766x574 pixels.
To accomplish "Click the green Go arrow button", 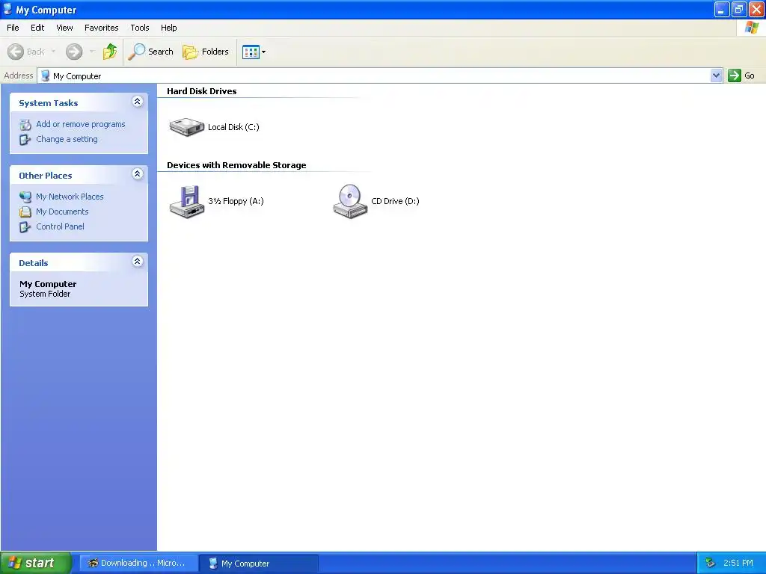I will pyautogui.click(x=735, y=75).
